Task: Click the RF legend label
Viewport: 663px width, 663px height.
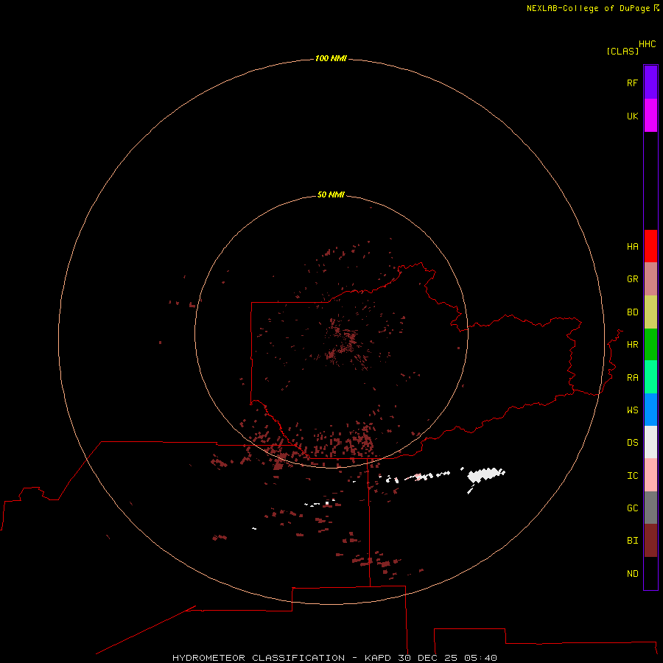Action: click(x=632, y=83)
